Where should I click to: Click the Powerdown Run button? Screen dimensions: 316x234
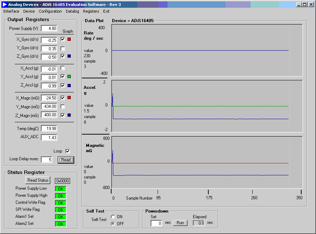181,223
